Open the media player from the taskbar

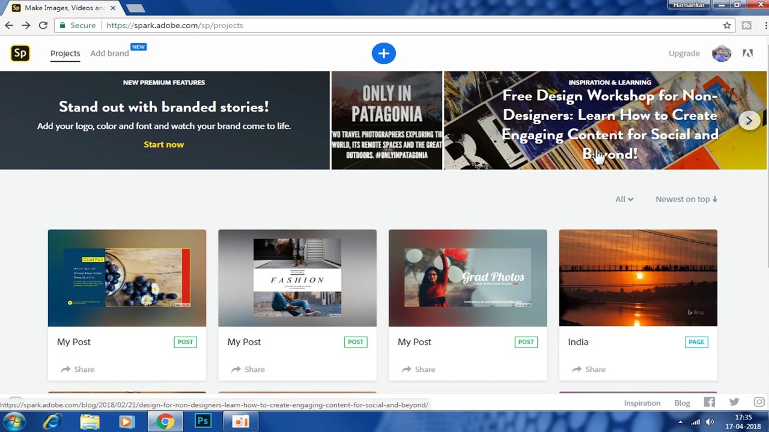[x=127, y=421]
